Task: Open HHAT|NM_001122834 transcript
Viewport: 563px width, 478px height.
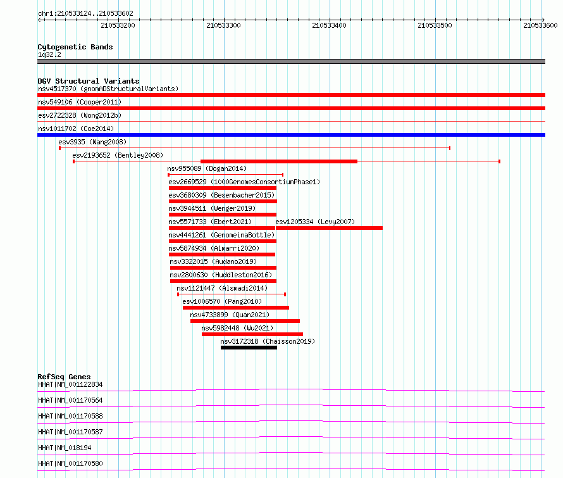Action: point(70,384)
